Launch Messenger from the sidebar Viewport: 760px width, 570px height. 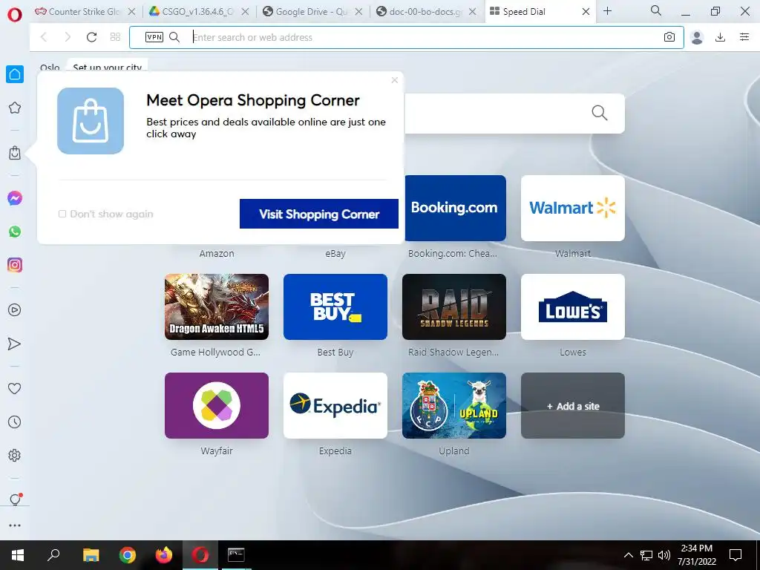tap(15, 198)
